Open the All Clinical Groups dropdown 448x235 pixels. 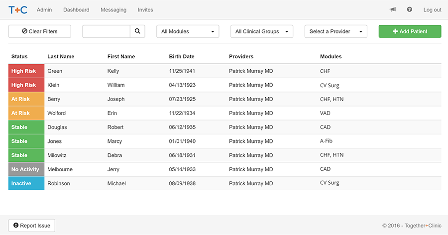pos(262,31)
